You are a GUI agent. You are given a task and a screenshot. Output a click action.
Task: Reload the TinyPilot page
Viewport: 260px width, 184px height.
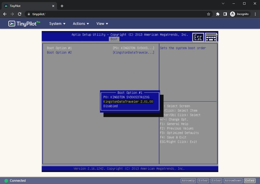[x=19, y=14]
